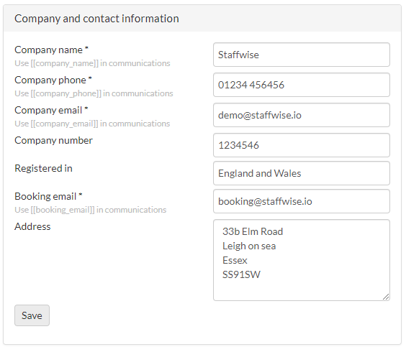
Task: Click the SS91SW postcode line in address
Action: click(241, 274)
